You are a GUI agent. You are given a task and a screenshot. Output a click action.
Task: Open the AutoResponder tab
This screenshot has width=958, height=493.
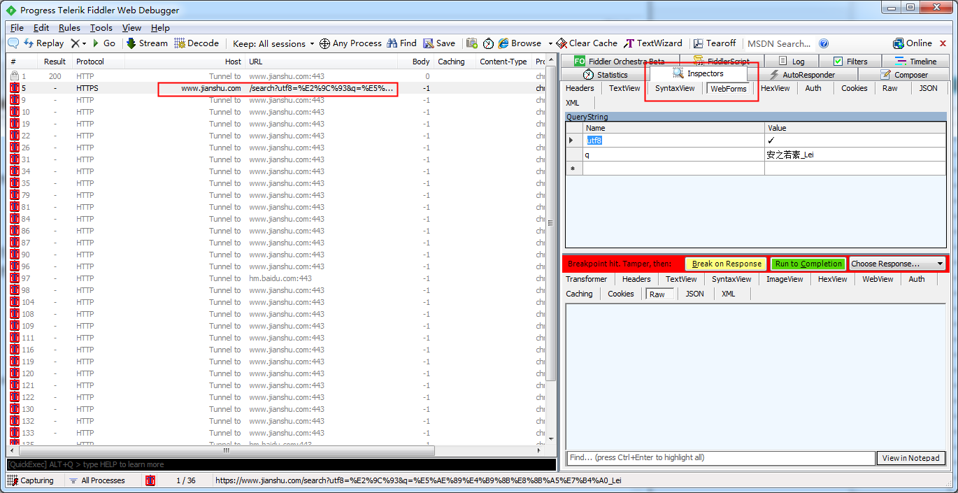coord(801,75)
